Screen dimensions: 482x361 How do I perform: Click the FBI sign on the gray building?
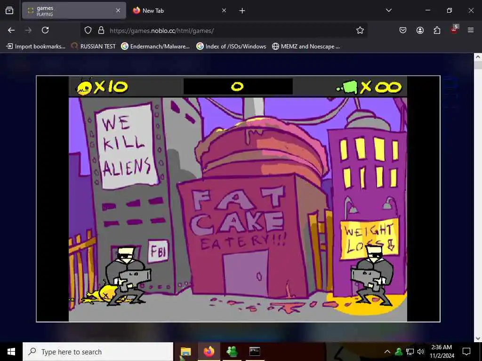pos(158,251)
